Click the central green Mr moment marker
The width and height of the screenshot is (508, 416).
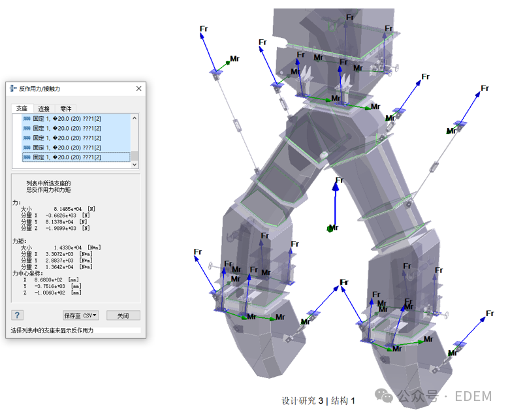(330, 228)
